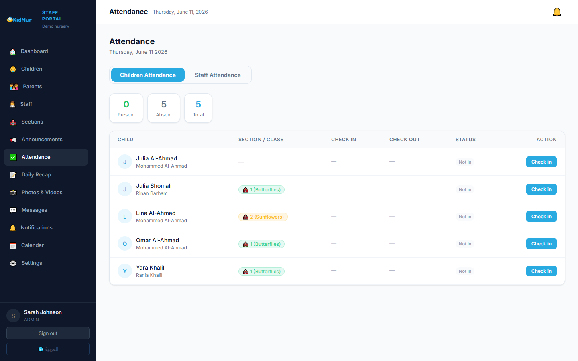Click the SECTION / CLASS column header
The image size is (578, 361).
(x=261, y=140)
